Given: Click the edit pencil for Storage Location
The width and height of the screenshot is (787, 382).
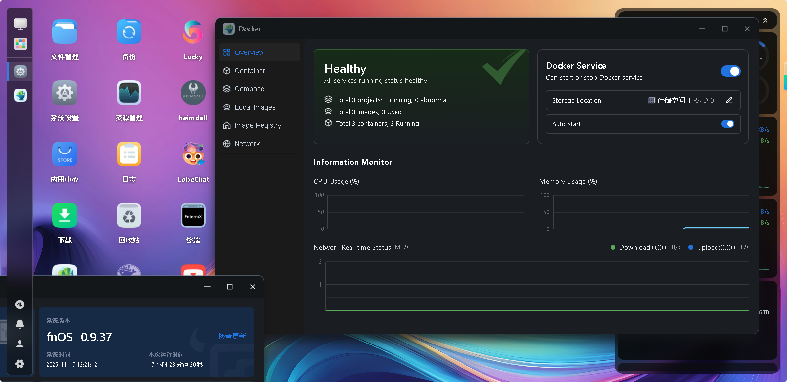Looking at the screenshot, I should 729,100.
